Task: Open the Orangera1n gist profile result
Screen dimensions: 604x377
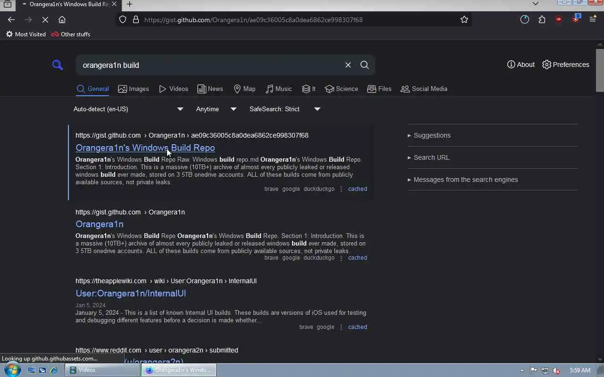Action: point(100,224)
